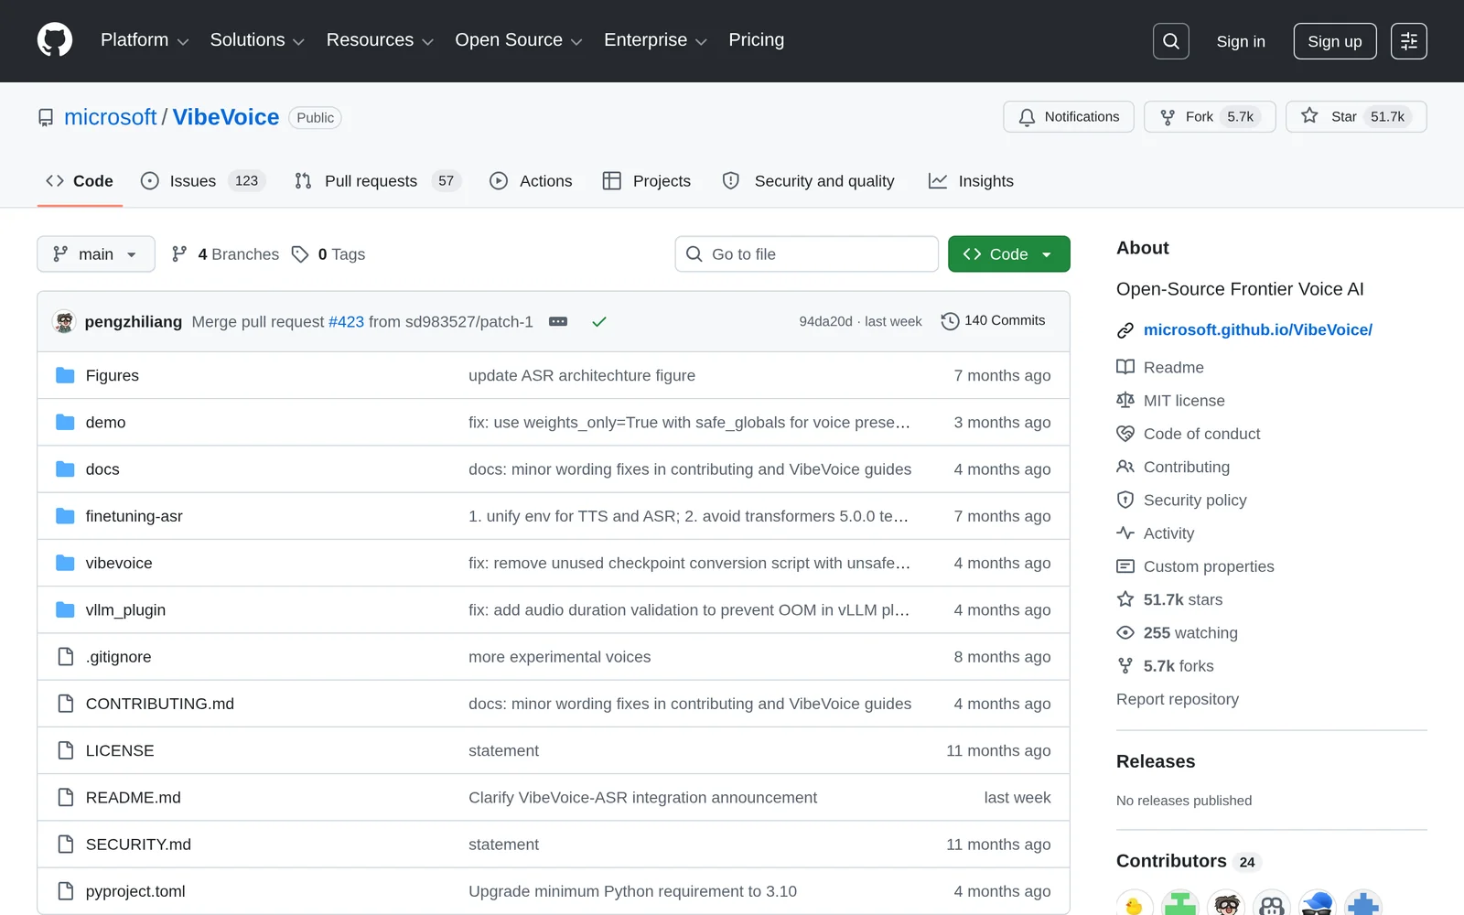Click the vllm_plugin folder icon
Image resolution: width=1464 pixels, height=915 pixels.
click(65, 609)
